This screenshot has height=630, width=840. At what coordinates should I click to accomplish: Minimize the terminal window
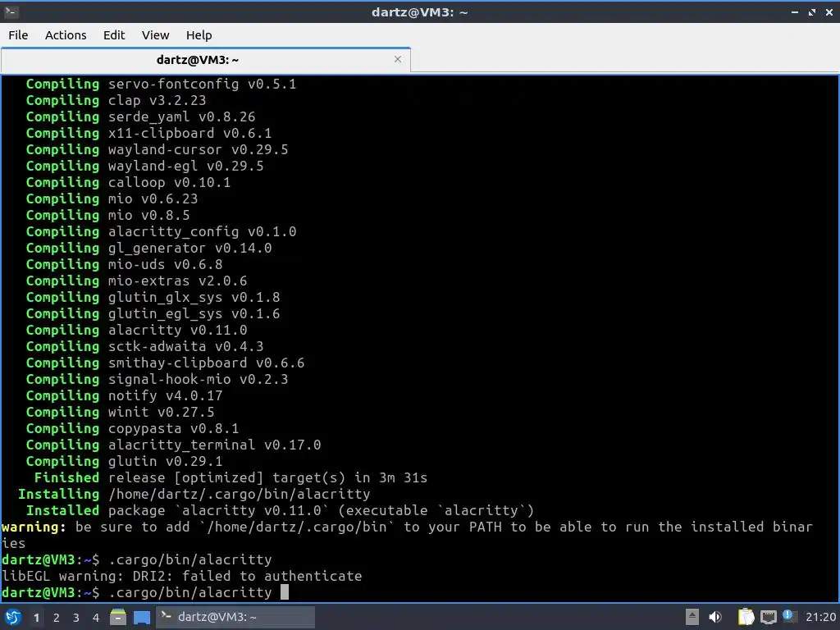(795, 11)
